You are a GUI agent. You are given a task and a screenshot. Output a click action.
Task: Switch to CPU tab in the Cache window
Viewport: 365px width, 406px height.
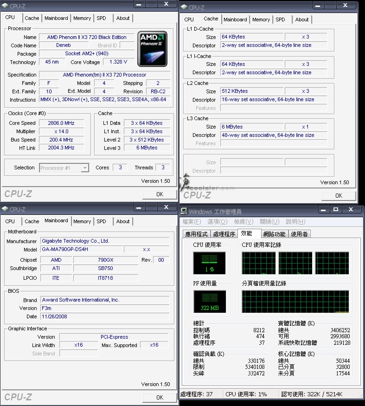189,19
